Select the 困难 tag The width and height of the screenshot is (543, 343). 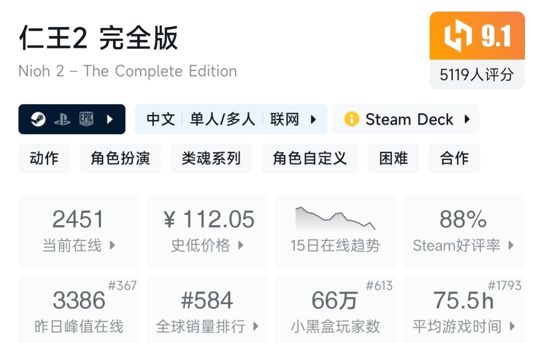coord(393,158)
